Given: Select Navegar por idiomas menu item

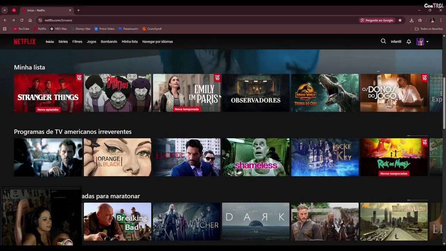Looking at the screenshot, I should [157, 41].
